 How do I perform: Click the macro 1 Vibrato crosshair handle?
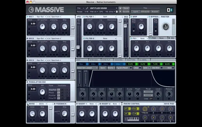tap(148, 107)
